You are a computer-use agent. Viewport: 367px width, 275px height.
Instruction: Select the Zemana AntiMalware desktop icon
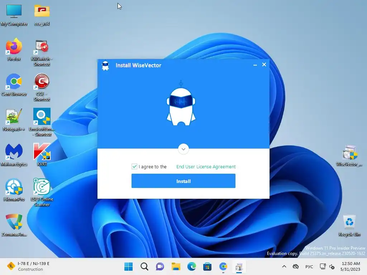pos(14,225)
